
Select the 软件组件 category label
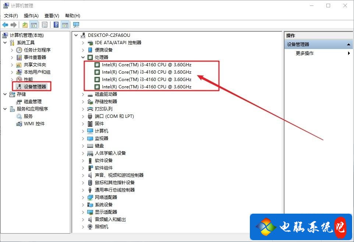pyautogui.click(x=104, y=168)
